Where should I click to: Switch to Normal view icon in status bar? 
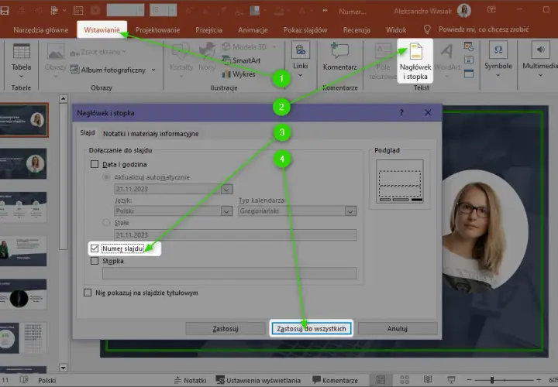[381, 380]
